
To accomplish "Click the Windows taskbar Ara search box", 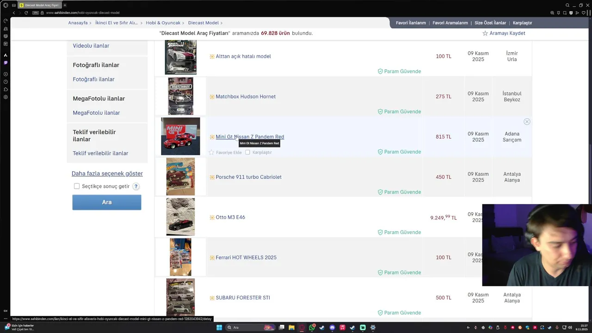I will pyautogui.click(x=250, y=327).
